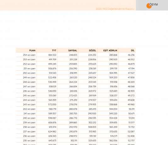Select the '237 ve üzeri' row label
Viewport: 168px width, 145px height.
tap(29, 131)
